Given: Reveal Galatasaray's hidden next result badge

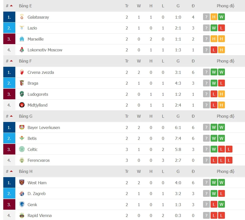Looking at the screenshot, I should [x=206, y=17].
